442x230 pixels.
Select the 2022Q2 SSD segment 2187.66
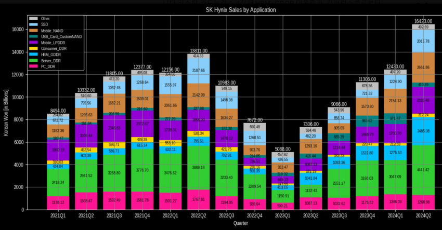(x=198, y=70)
